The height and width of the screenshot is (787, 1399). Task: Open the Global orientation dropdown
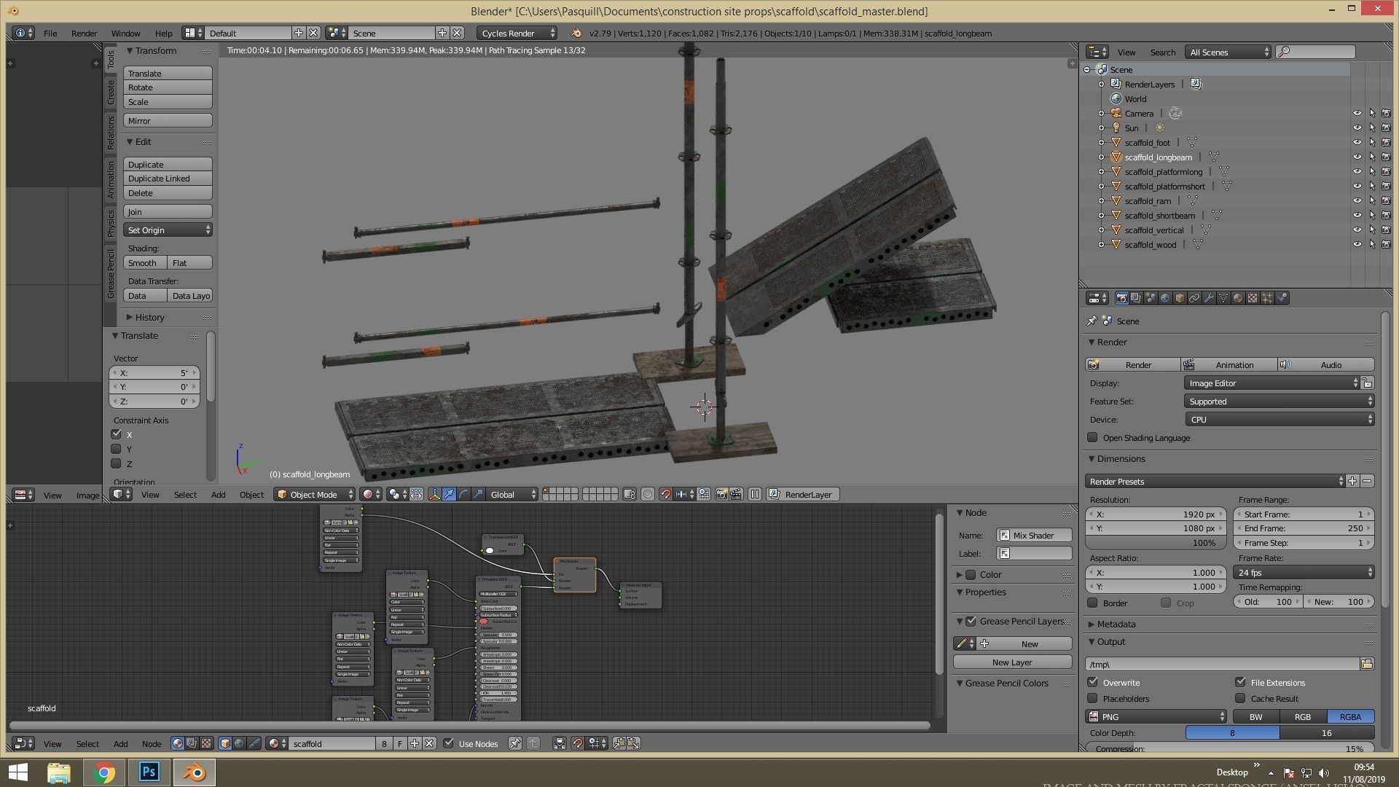(512, 494)
